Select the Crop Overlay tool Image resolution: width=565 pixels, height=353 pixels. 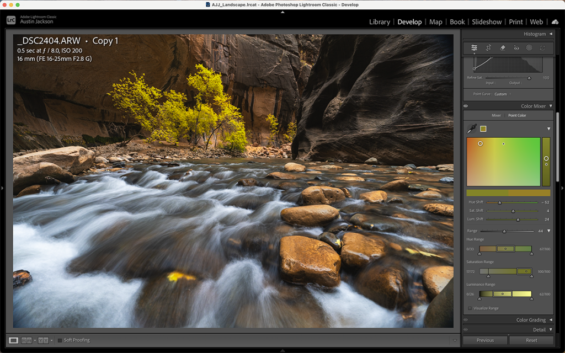point(489,48)
